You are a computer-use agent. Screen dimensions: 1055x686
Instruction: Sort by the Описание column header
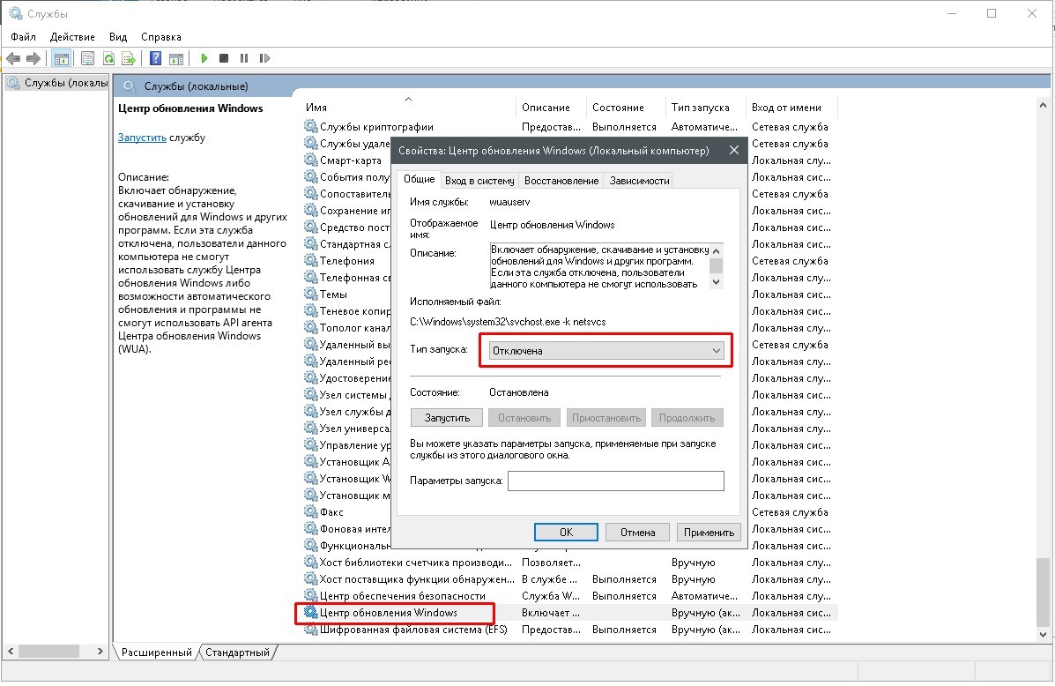[552, 108]
